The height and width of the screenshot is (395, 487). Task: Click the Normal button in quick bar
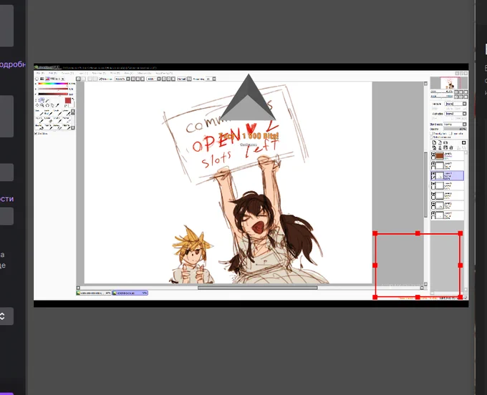coord(181,79)
